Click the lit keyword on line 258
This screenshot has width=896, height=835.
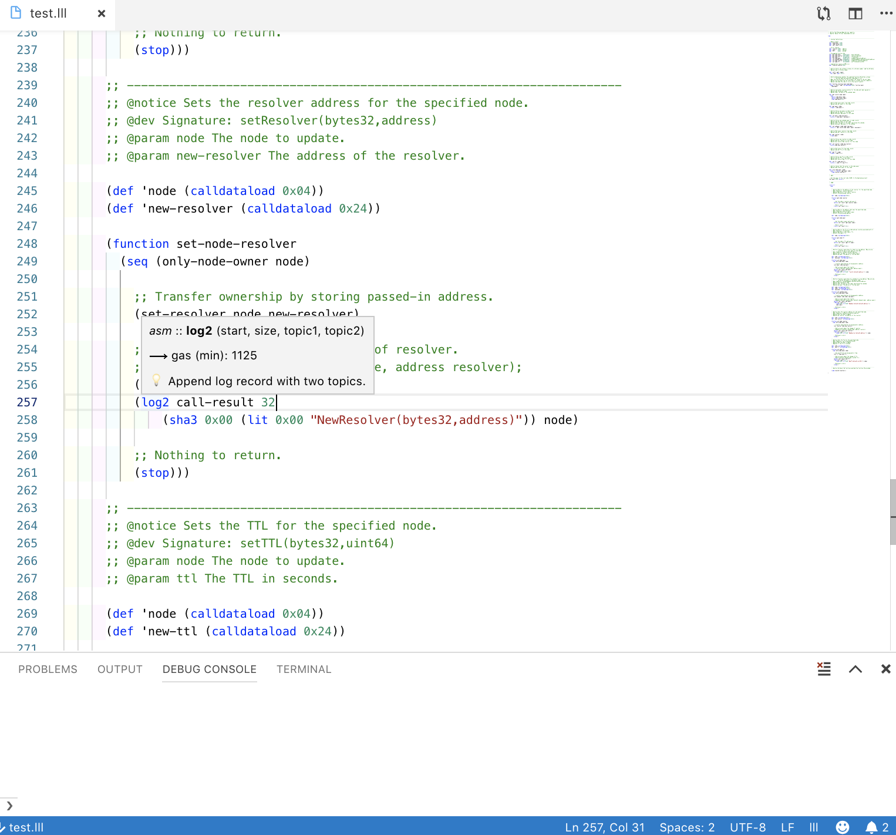click(x=258, y=420)
